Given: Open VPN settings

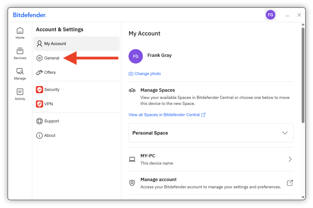Looking at the screenshot, I should [x=77, y=104].
